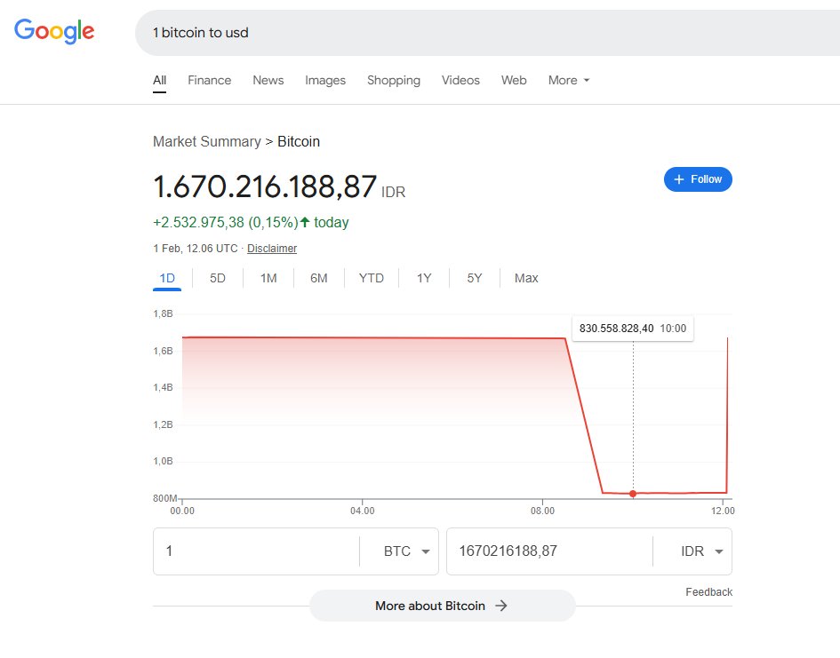
Task: Click the Feedback link
Action: coord(708,592)
